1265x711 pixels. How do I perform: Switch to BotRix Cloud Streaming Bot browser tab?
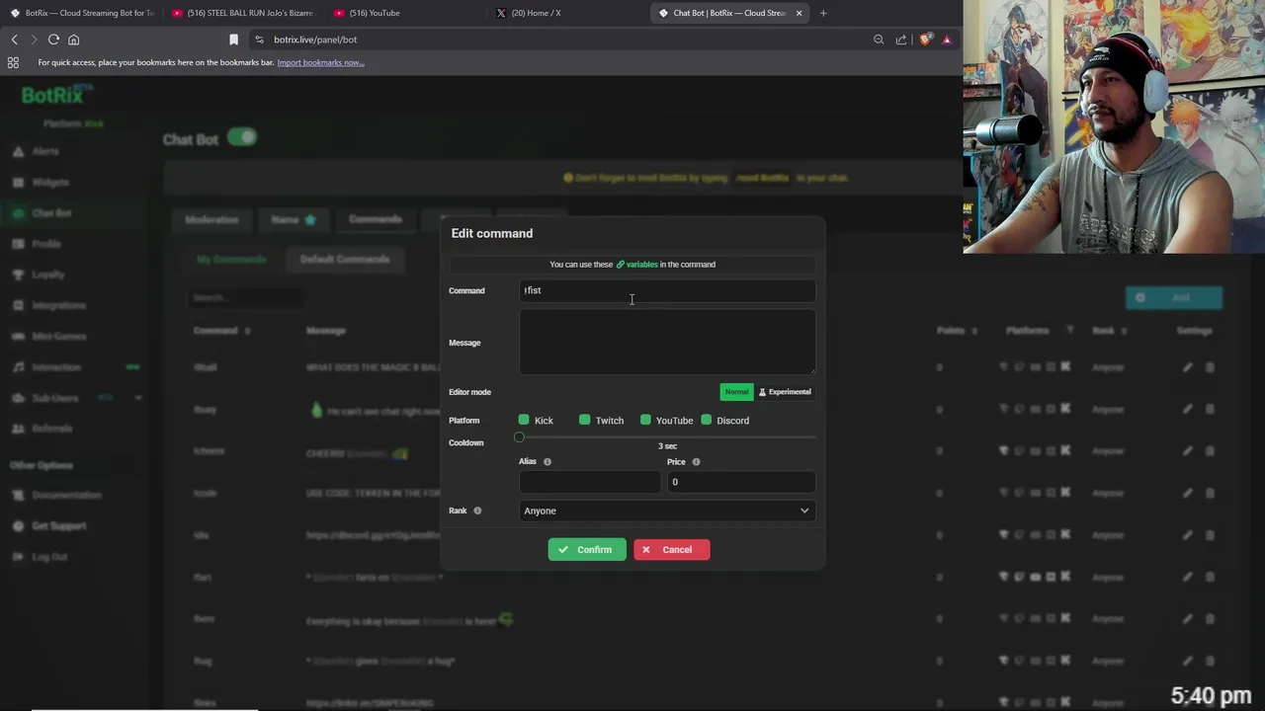[81, 13]
